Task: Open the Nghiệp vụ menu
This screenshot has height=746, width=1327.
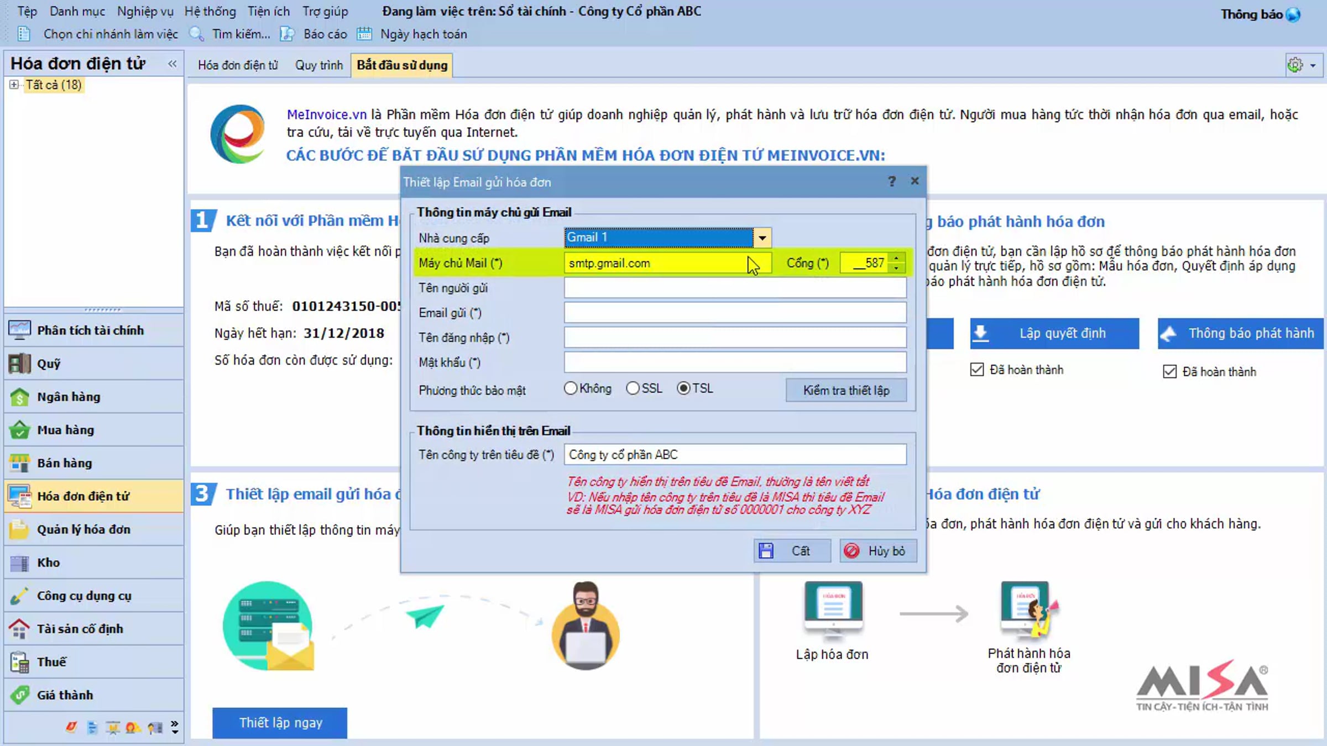Action: click(145, 12)
